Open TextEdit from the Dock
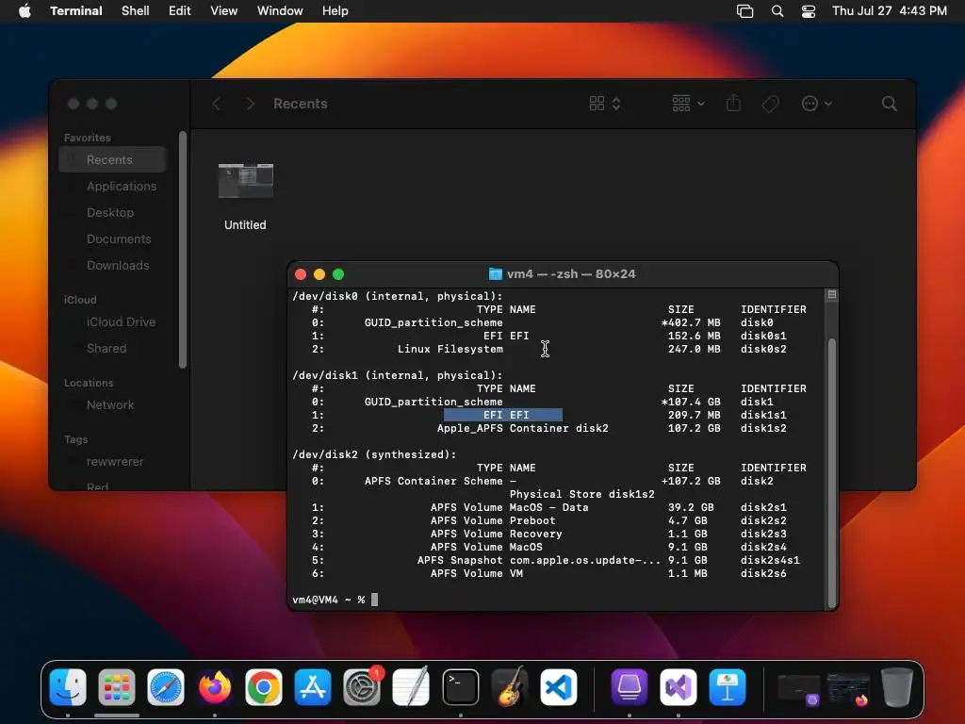This screenshot has height=724, width=965. [411, 687]
